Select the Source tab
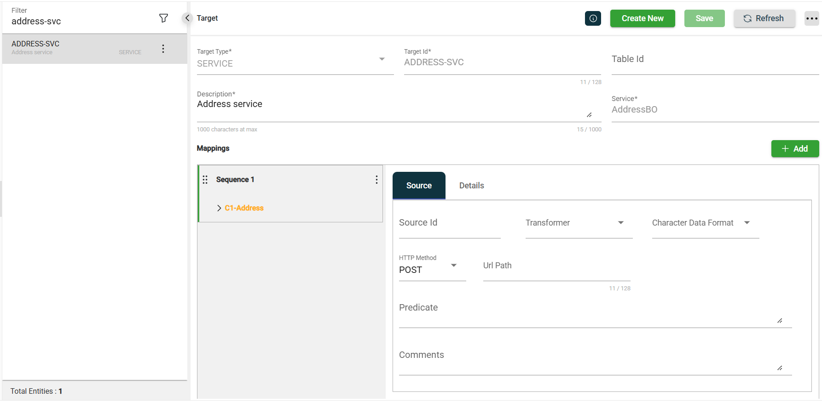Viewport: 822px width, 402px height. pyautogui.click(x=419, y=186)
